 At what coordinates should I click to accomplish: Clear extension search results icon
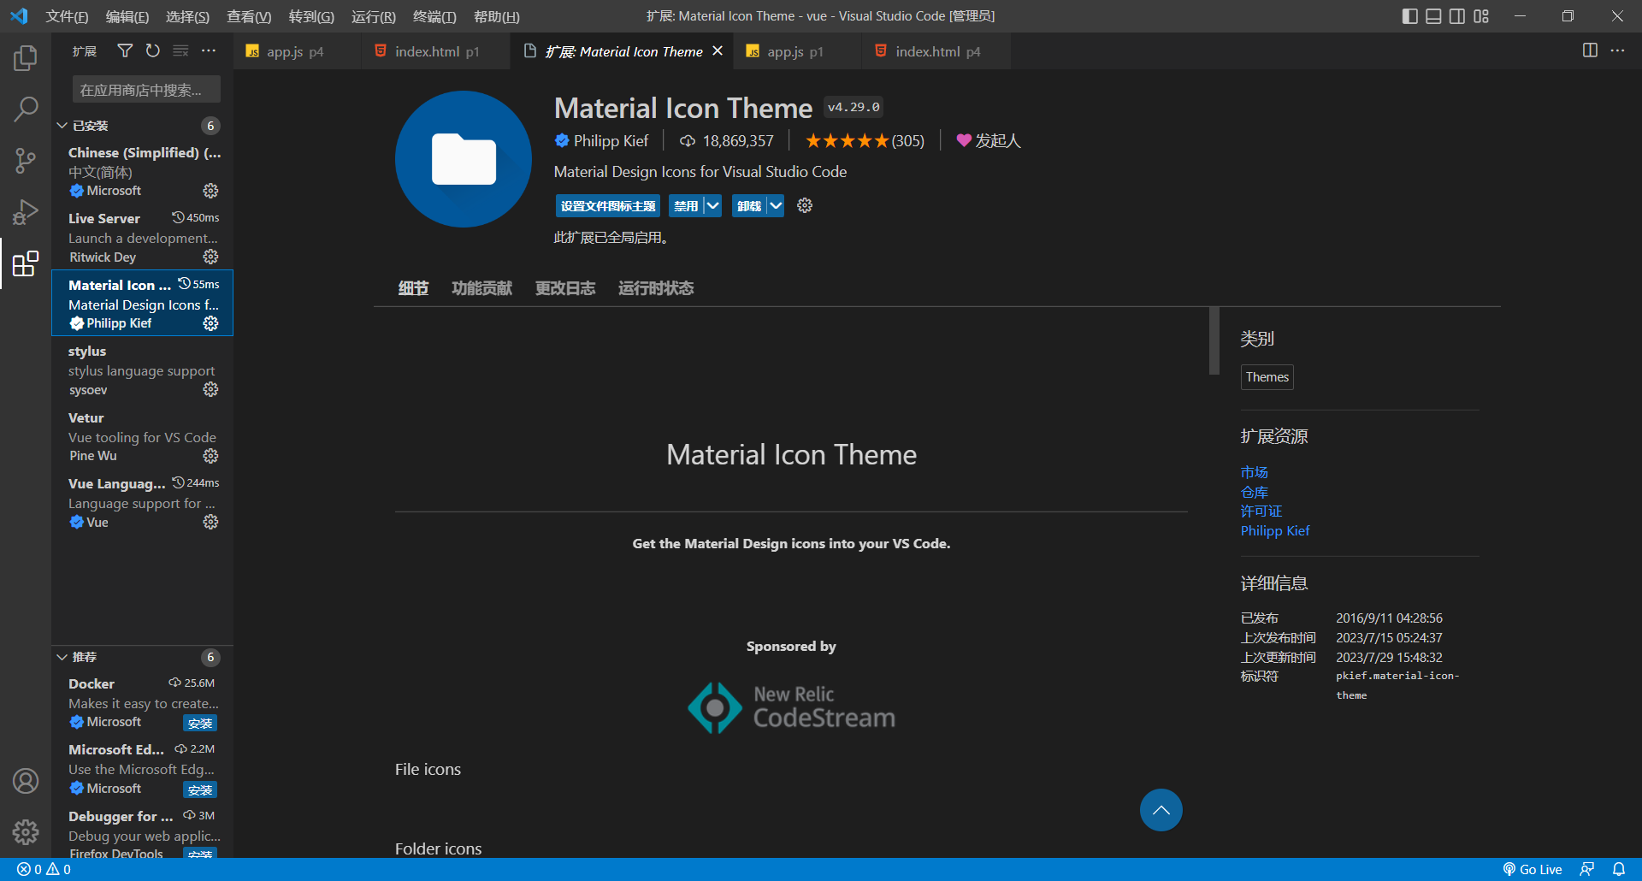click(180, 51)
